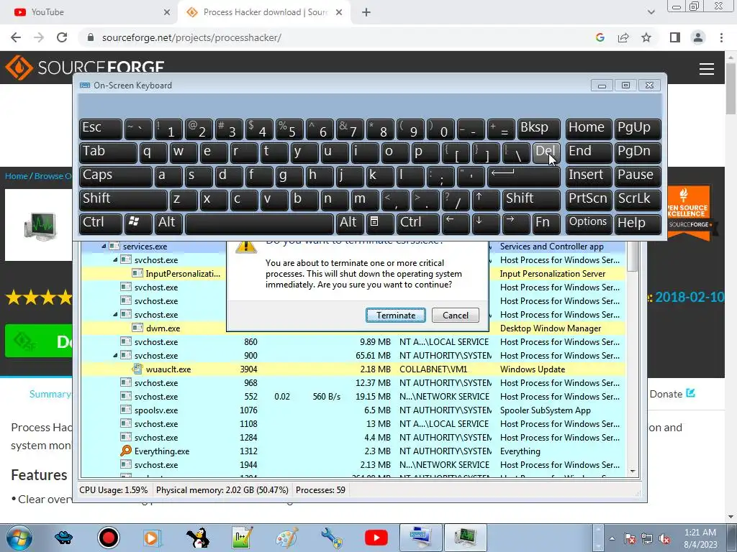737x552 pixels.
Task: Click the down arrow key on keyboard
Action: pos(486,223)
